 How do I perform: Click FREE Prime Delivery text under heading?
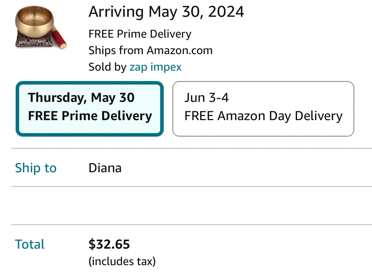[140, 34]
